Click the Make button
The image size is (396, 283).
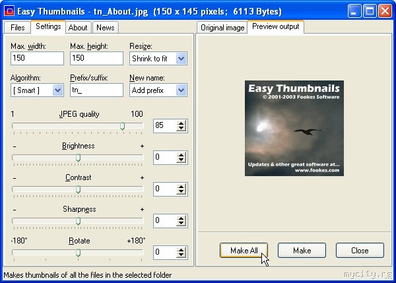[x=302, y=251]
